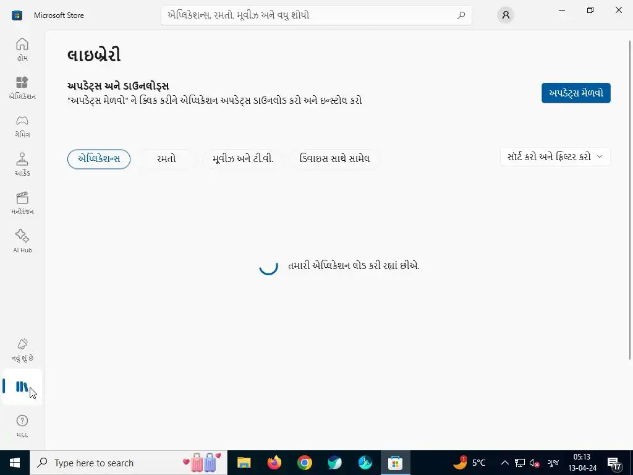The image size is (633, 475).
Task: Click the search magnifier icon in search box
Action: [461, 15]
